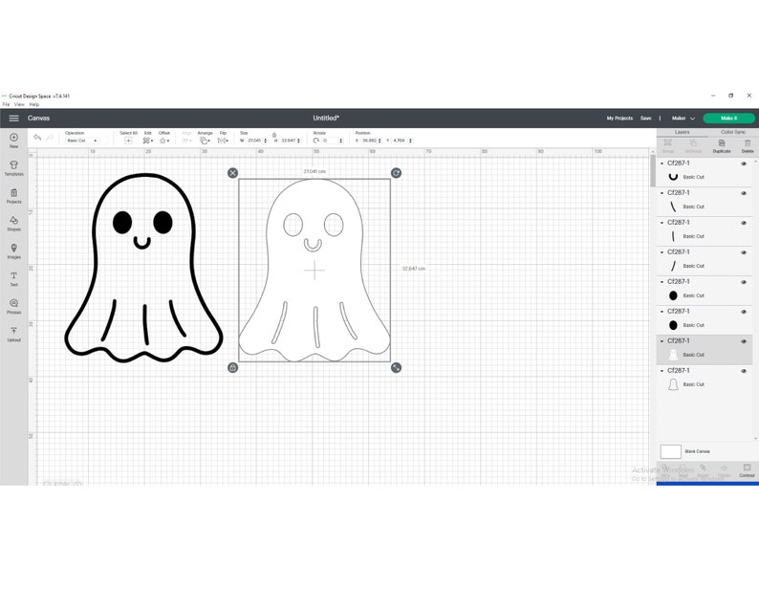Open the Images library
The image size is (759, 610).
[13, 251]
